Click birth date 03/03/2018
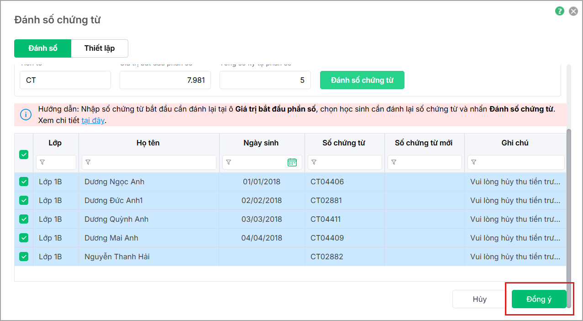Viewport: 583px width, 321px height. 262,219
